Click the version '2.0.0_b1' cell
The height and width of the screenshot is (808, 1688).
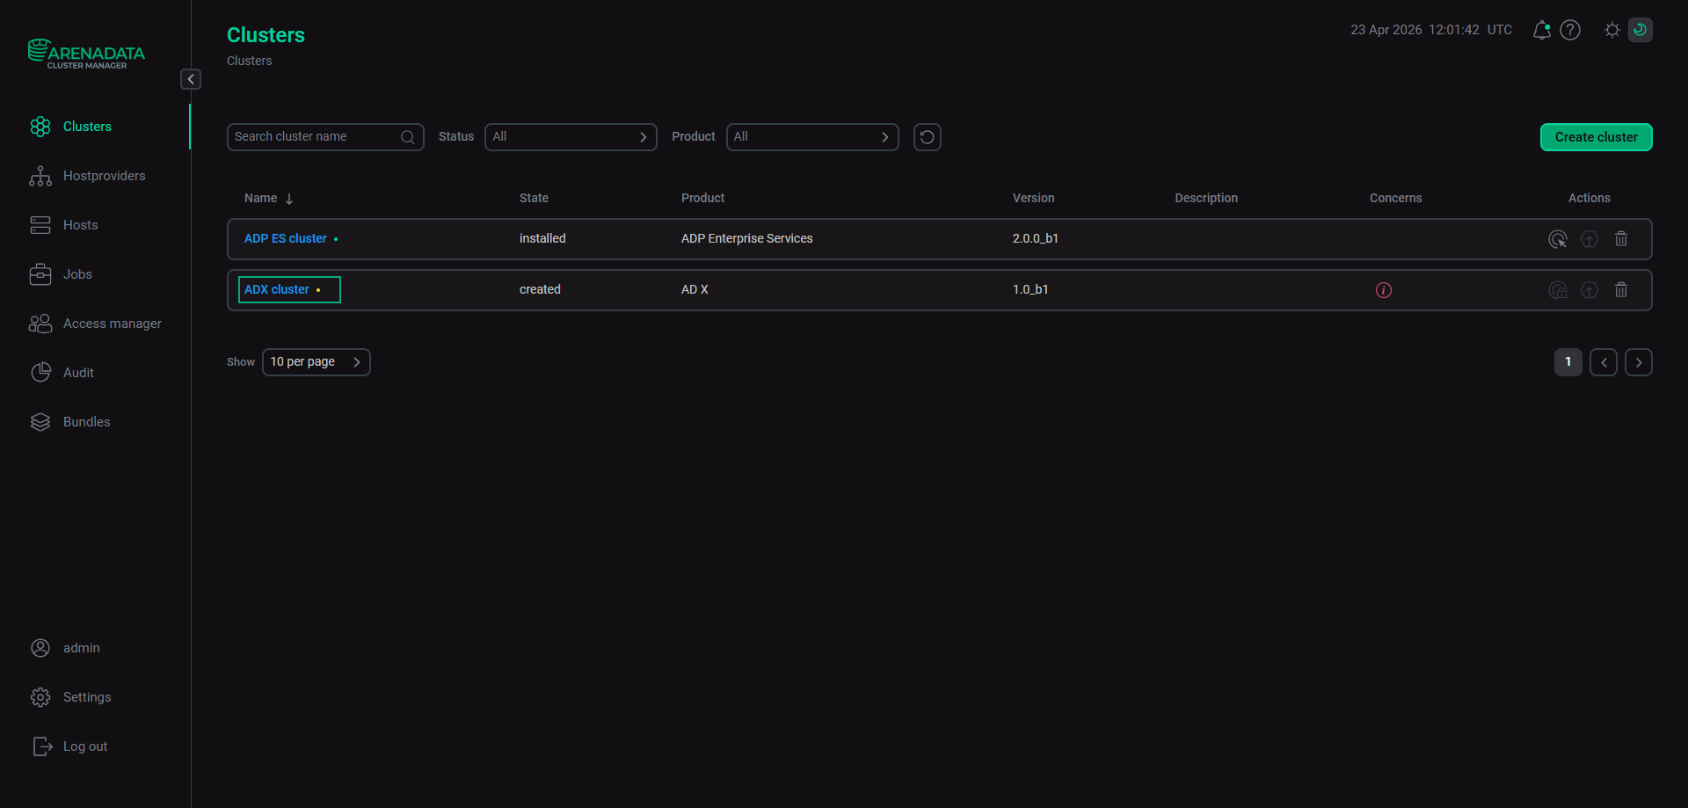pyautogui.click(x=1035, y=239)
